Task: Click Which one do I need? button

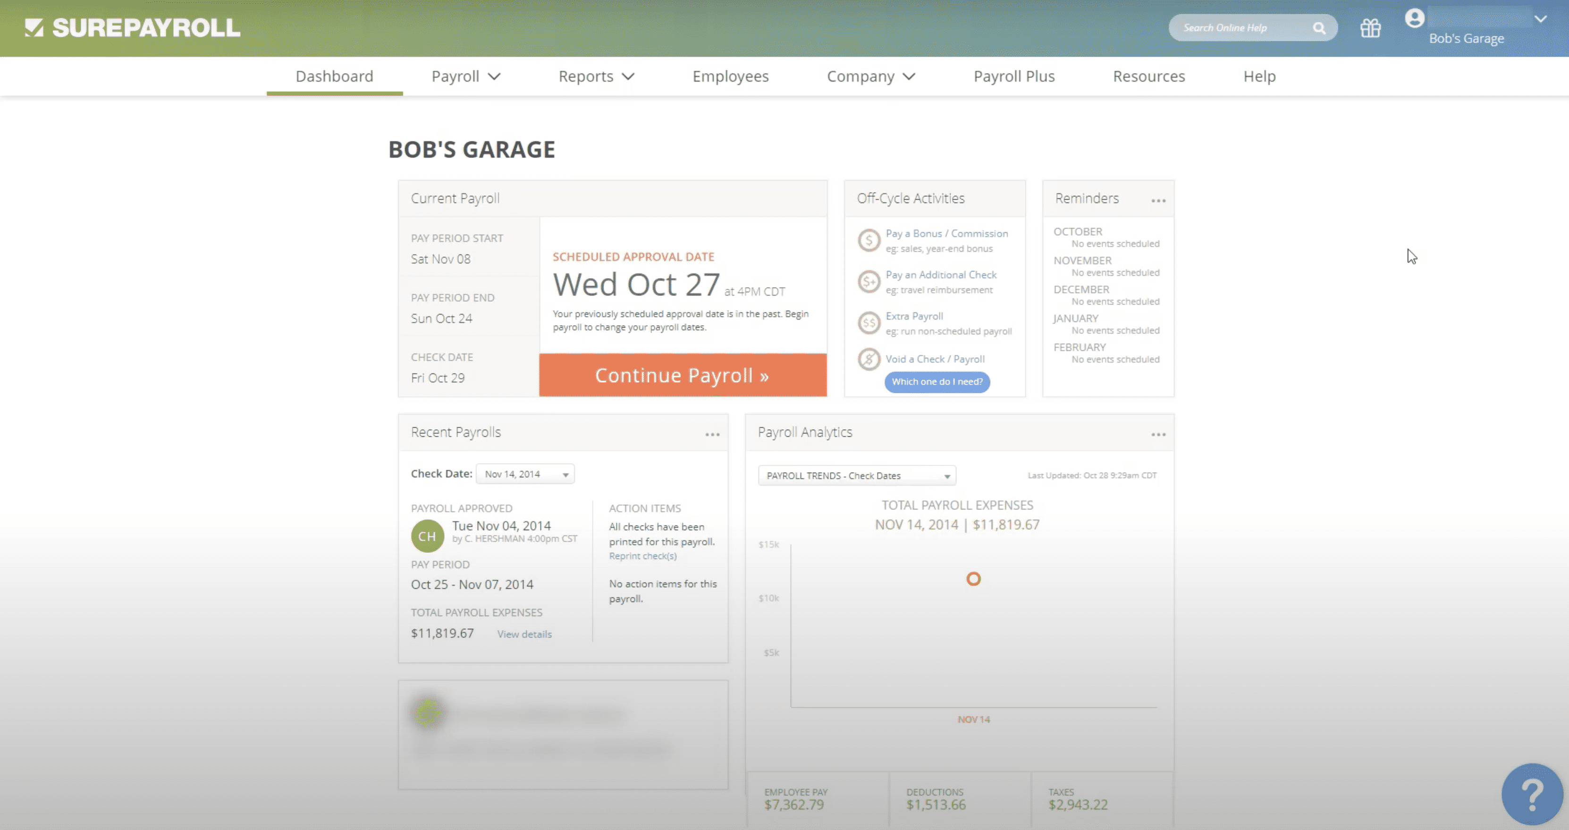Action: tap(935, 381)
